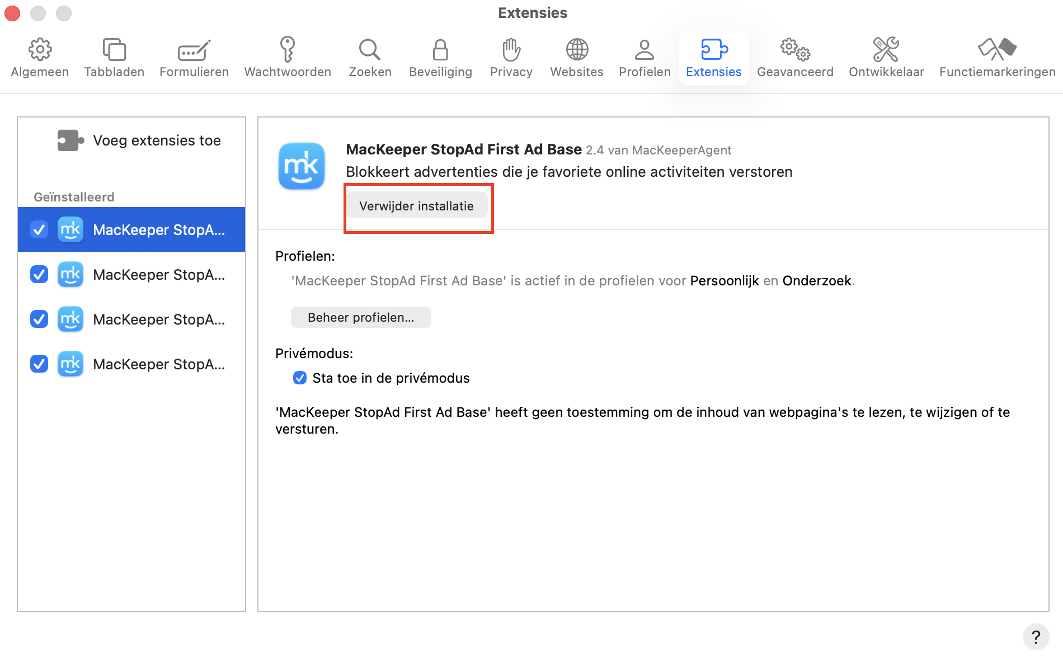Image resolution: width=1063 pixels, height=658 pixels.
Task: Open help with the question mark button
Action: tap(1036, 637)
